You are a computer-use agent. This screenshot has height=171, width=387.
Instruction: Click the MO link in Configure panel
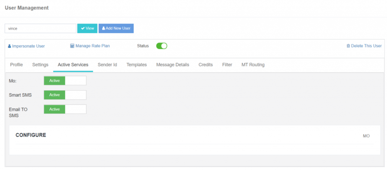pos(366,136)
